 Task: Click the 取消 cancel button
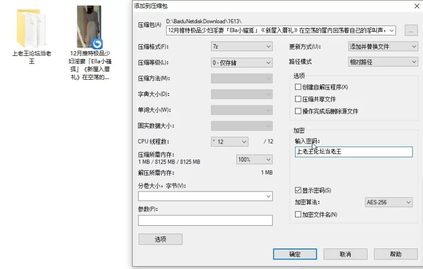coord(345,254)
